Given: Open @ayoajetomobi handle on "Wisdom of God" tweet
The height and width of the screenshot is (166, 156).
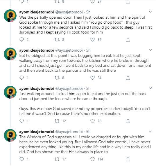Looking at the screenshot, I should [x=69, y=132].
